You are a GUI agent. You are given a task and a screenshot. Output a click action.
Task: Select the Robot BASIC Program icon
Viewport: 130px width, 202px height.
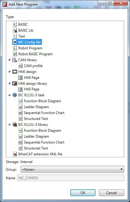15,54
